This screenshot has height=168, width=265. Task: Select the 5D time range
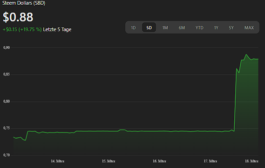(149, 28)
